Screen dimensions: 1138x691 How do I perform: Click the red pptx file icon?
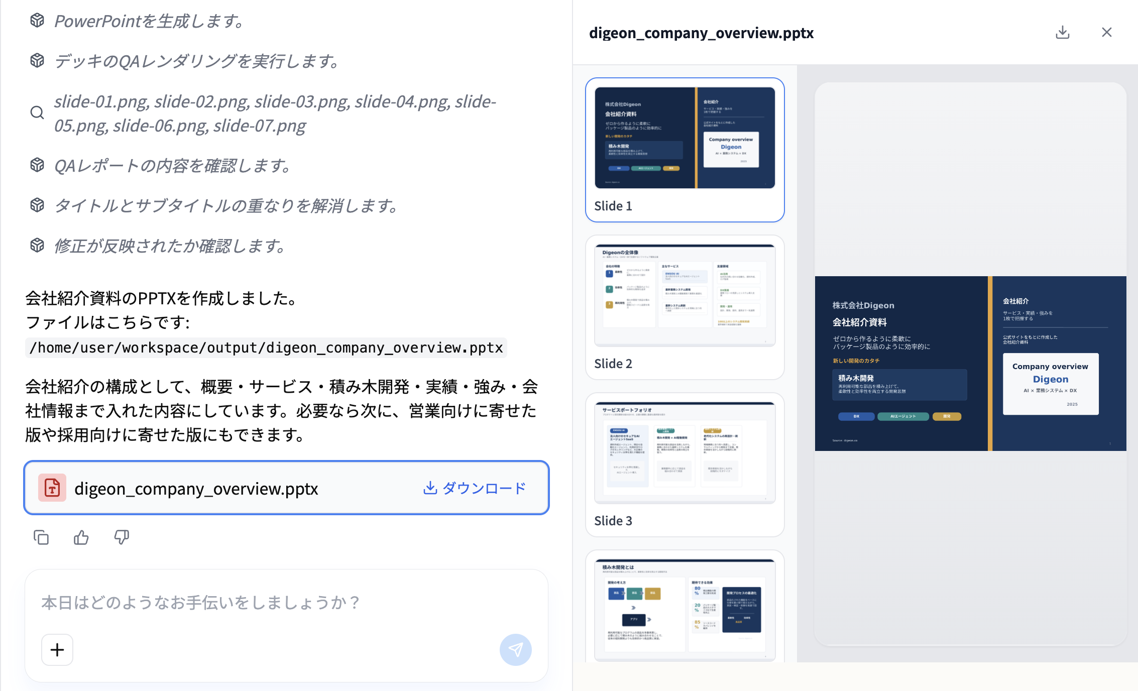click(x=52, y=488)
